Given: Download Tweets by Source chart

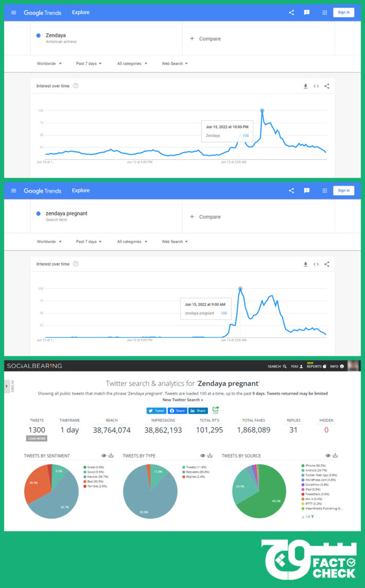Looking at the screenshot, I should pos(335,455).
